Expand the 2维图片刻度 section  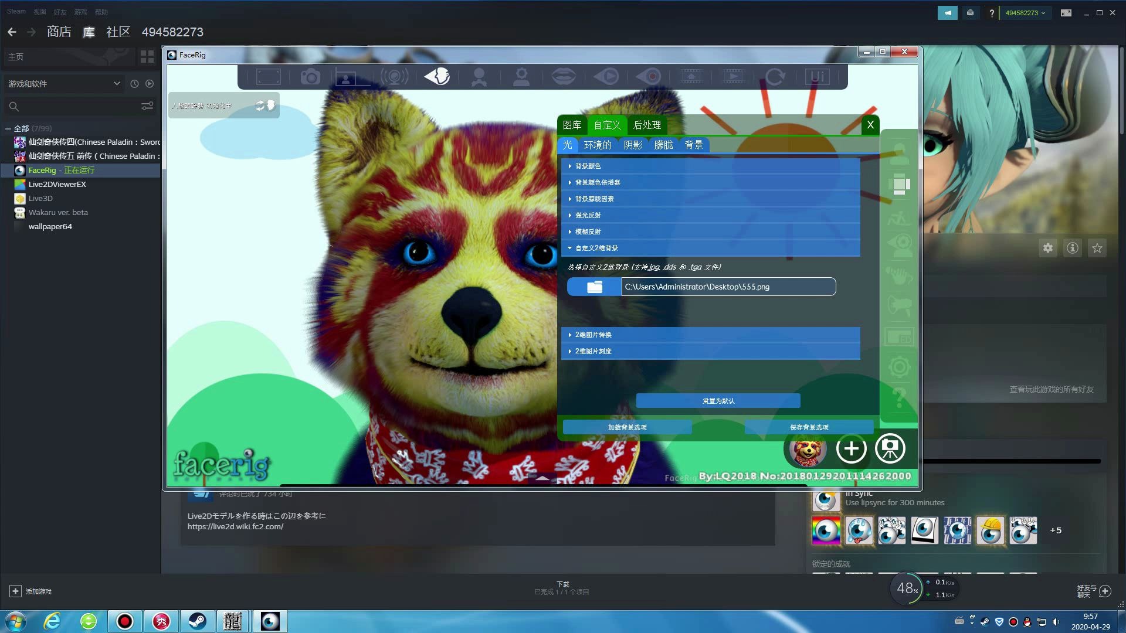(x=711, y=351)
